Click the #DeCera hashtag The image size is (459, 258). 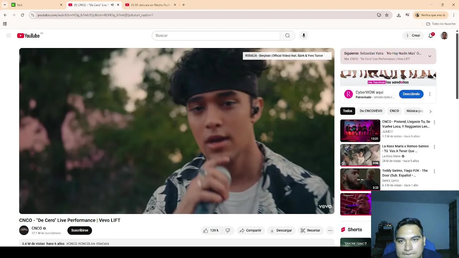[x=103, y=244]
